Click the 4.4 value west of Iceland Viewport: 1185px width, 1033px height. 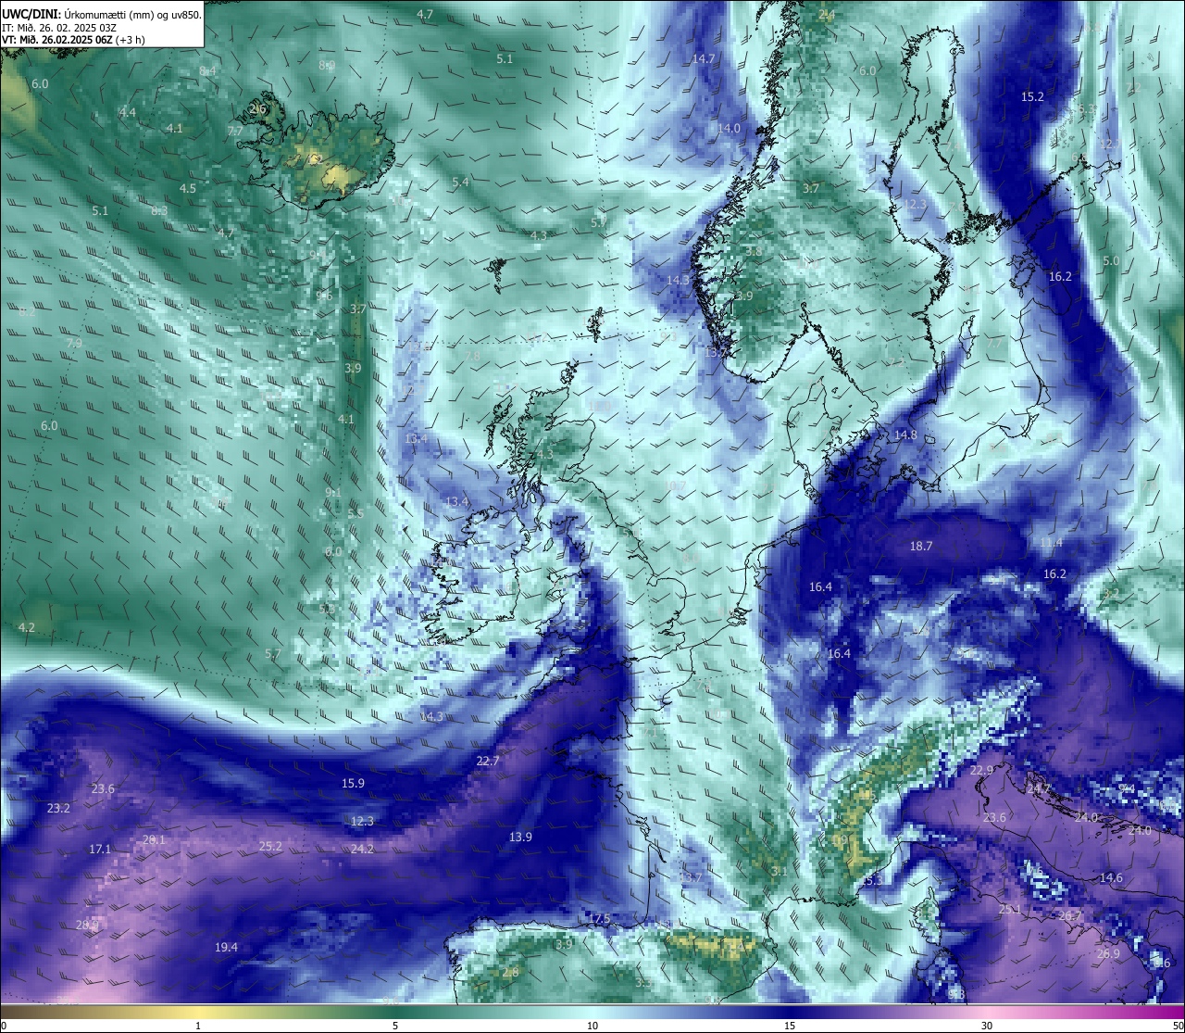coord(128,113)
